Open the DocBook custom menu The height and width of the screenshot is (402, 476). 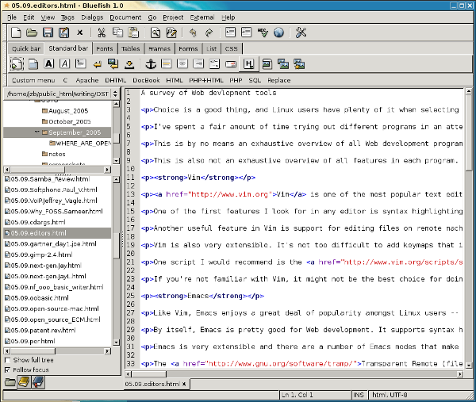(x=146, y=80)
